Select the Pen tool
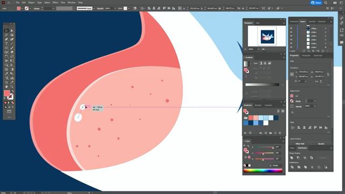 coord(6,39)
